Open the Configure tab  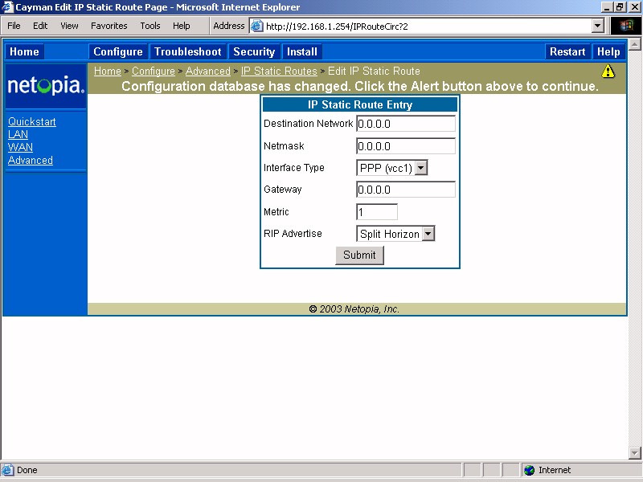tap(118, 51)
